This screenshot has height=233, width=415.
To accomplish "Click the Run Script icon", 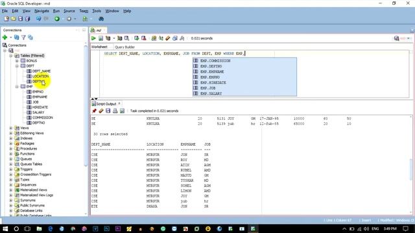I will point(101,38).
